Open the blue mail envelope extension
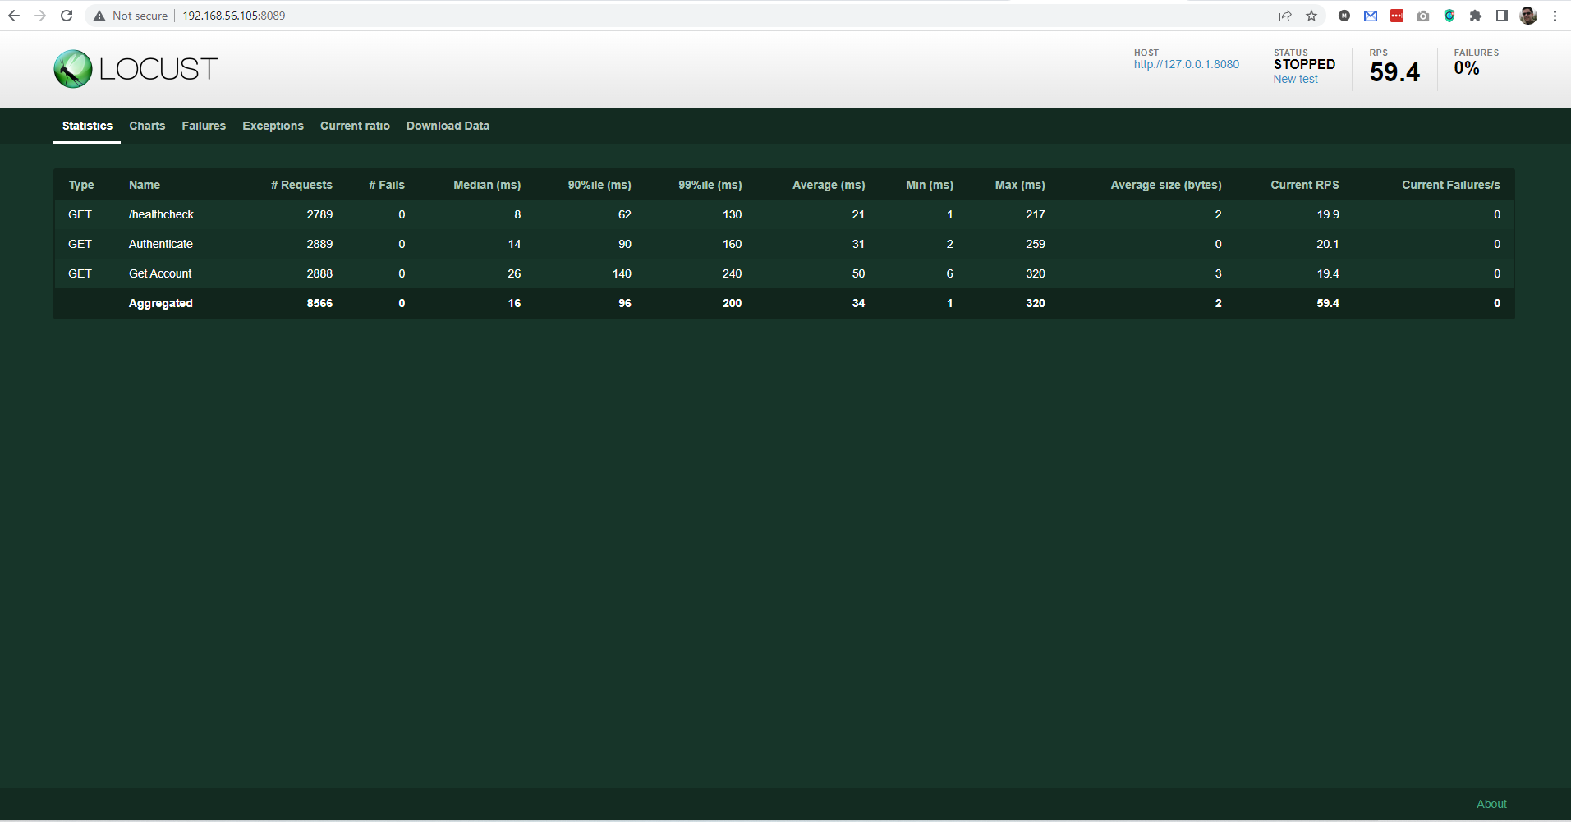 point(1371,16)
